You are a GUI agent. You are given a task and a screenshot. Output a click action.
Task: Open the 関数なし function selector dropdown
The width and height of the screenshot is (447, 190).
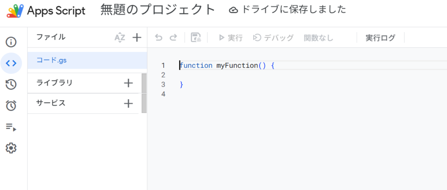tap(318, 38)
